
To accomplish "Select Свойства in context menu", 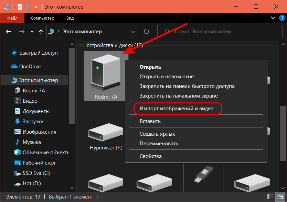I will [150, 156].
